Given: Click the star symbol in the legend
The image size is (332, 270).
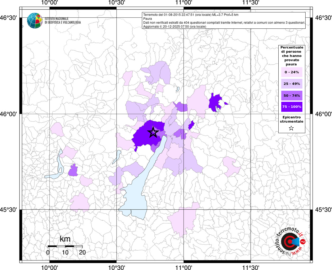Looking at the screenshot, I should click(x=291, y=128).
